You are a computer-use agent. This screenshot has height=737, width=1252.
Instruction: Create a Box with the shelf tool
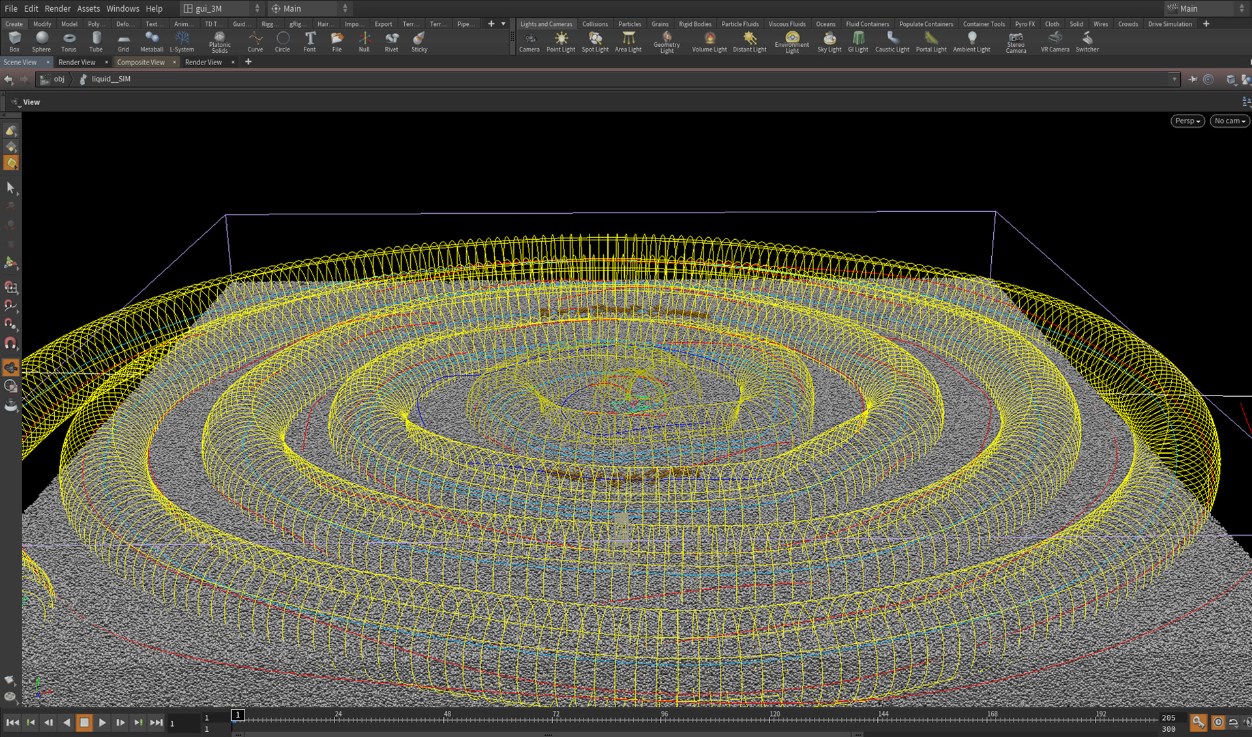pyautogui.click(x=14, y=42)
